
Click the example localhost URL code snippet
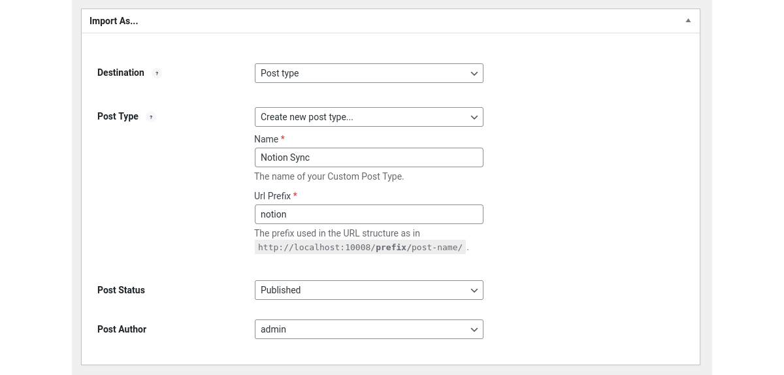[x=360, y=247]
